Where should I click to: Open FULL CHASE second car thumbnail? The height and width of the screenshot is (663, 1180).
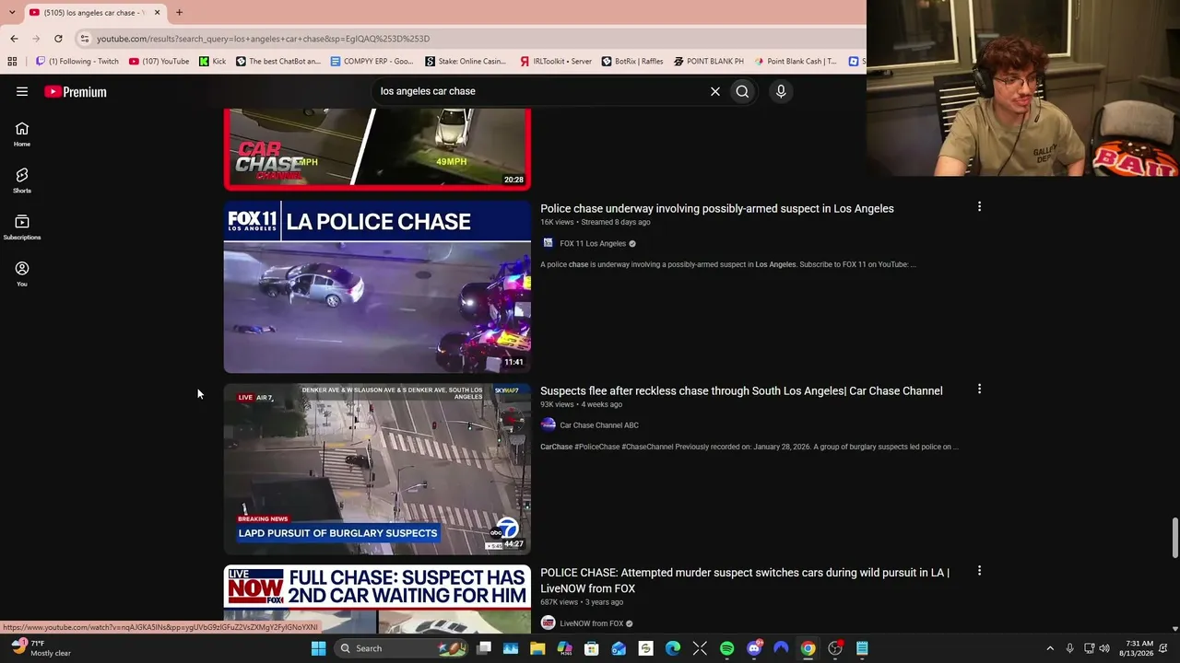click(x=377, y=599)
